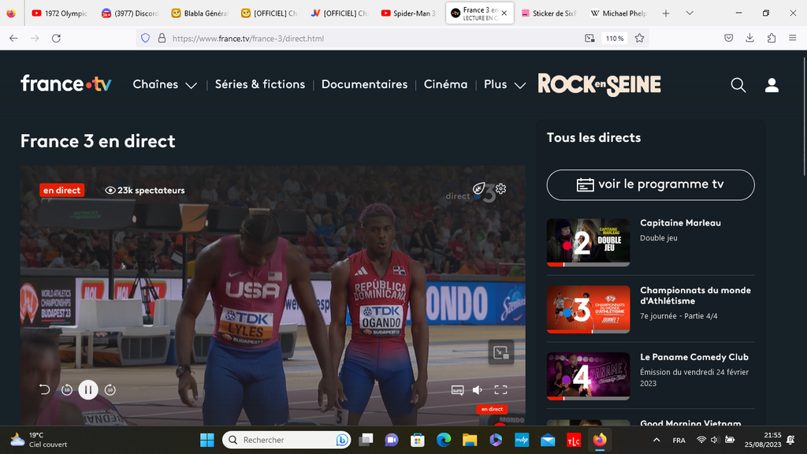Open Séries & fictions section

point(260,84)
